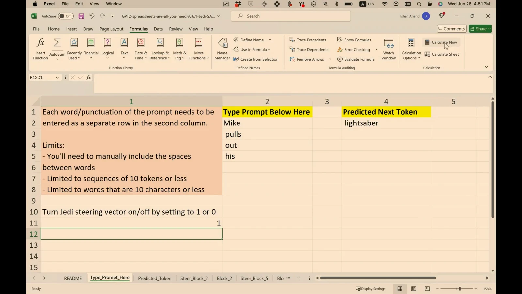
Task: Open the Name Manager
Action: (222, 49)
